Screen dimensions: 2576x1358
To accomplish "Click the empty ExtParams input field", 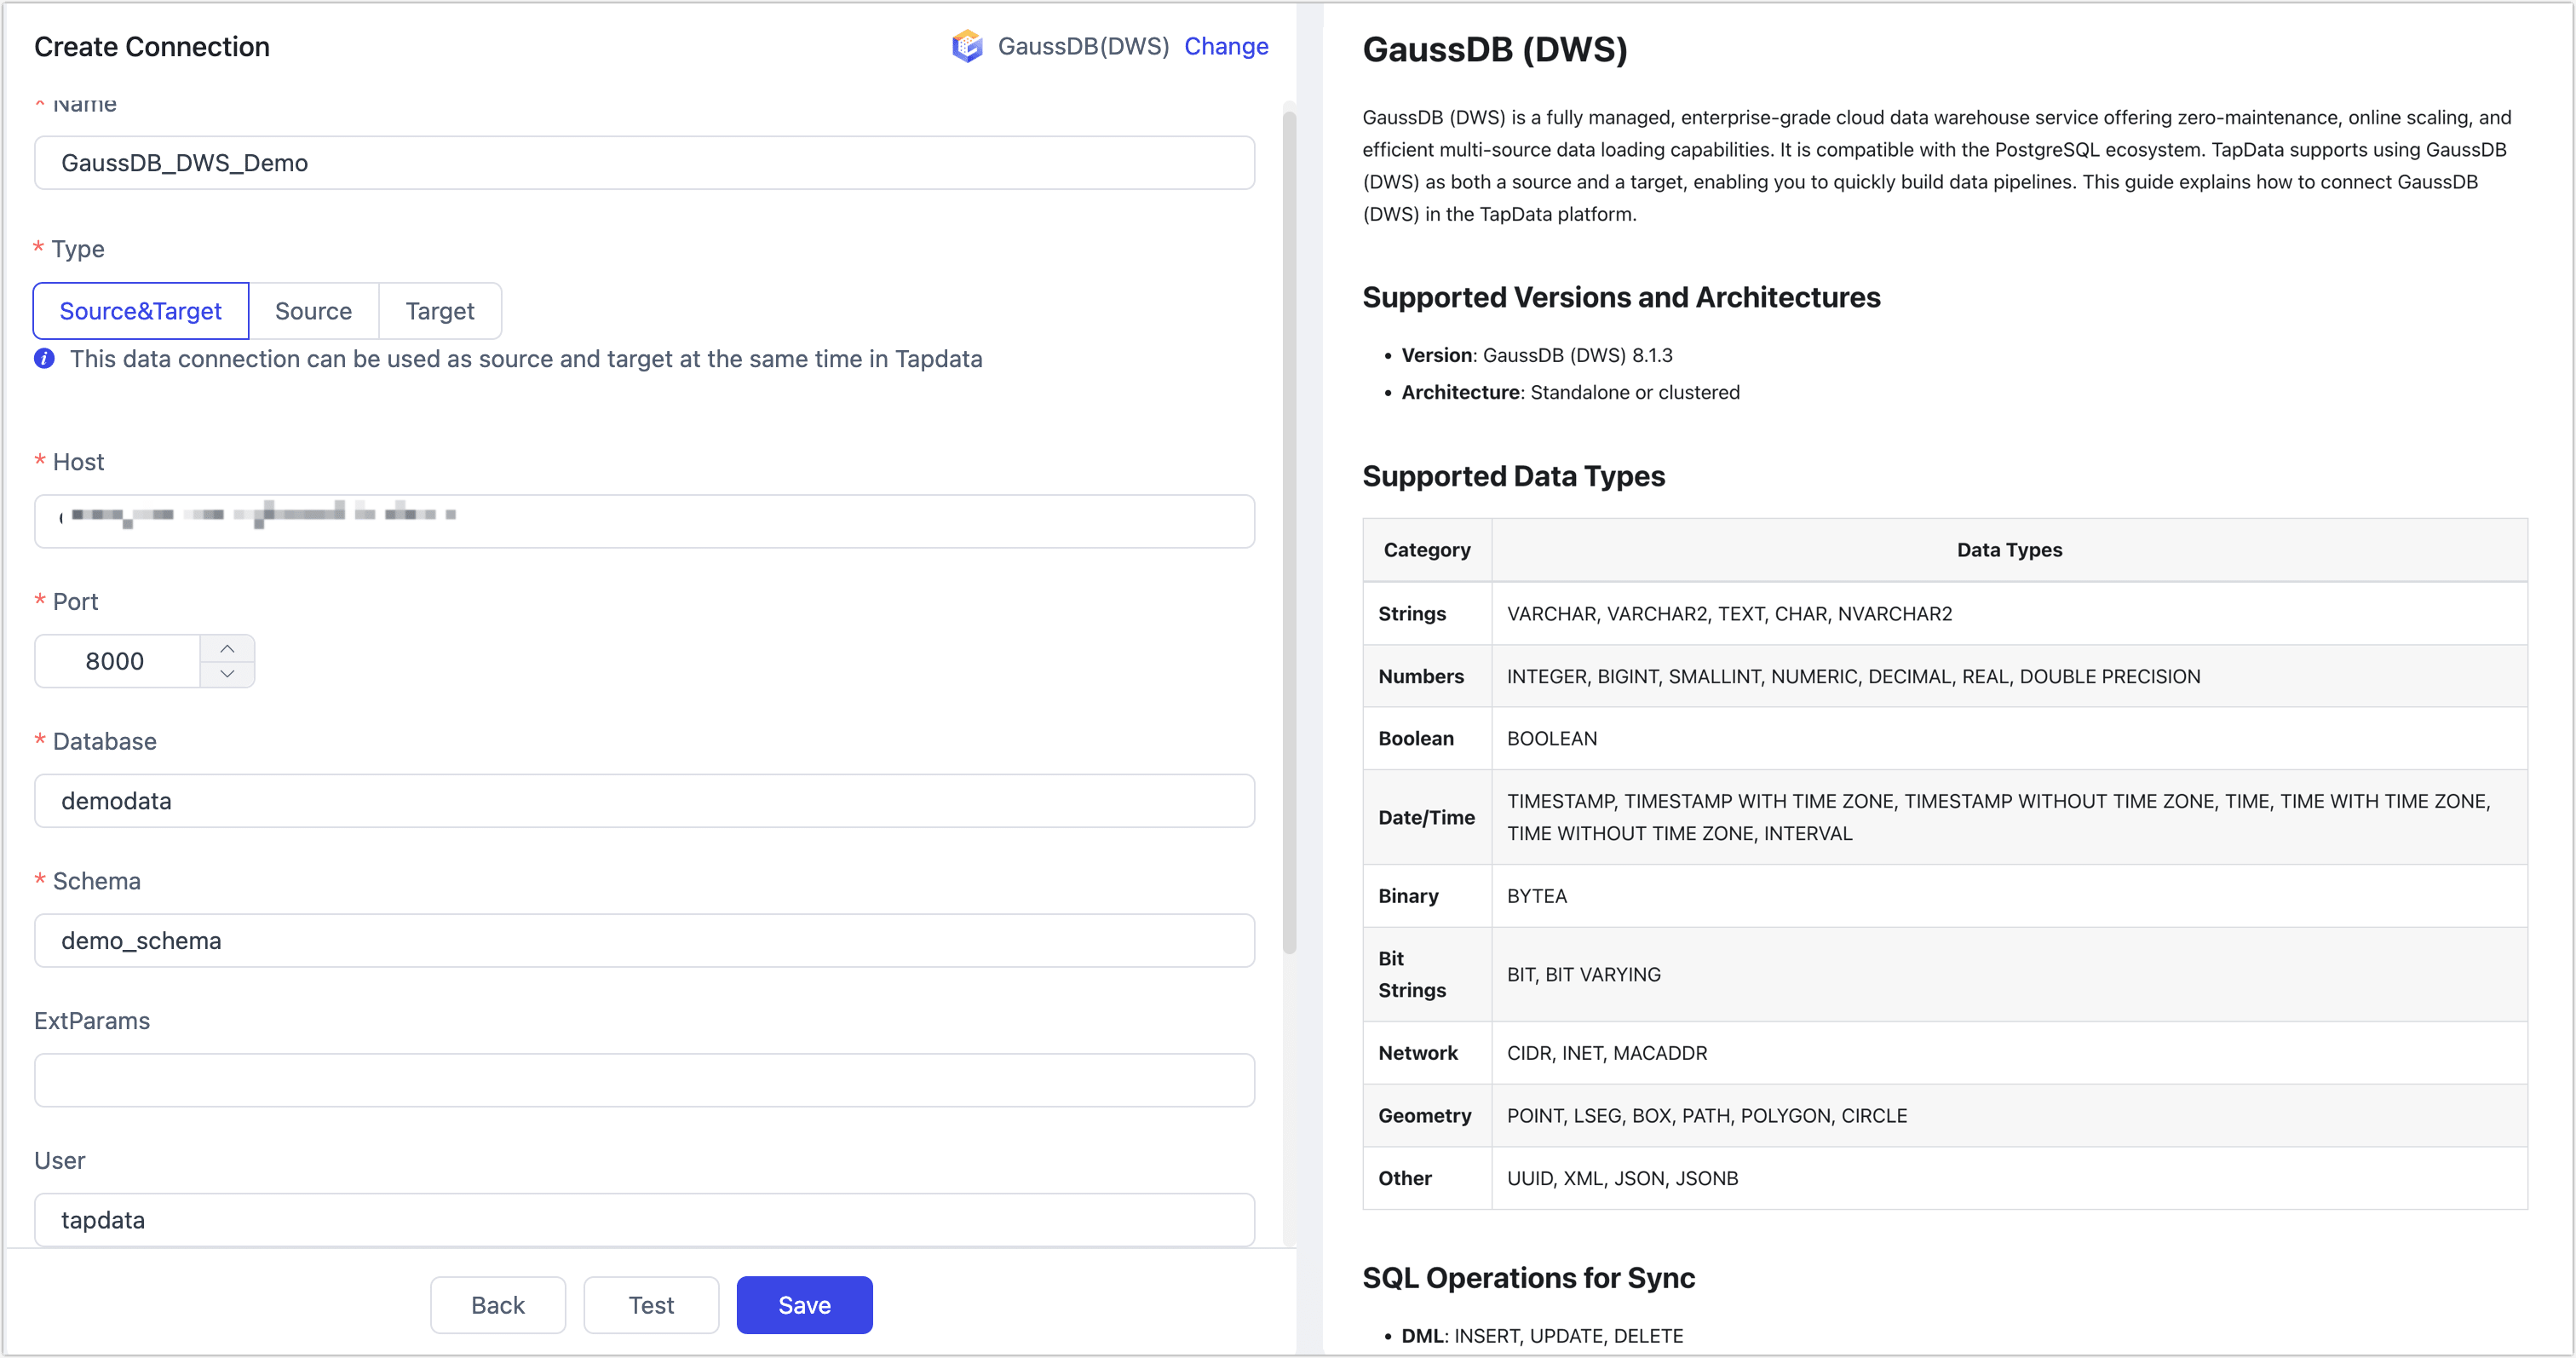I will click(643, 1080).
